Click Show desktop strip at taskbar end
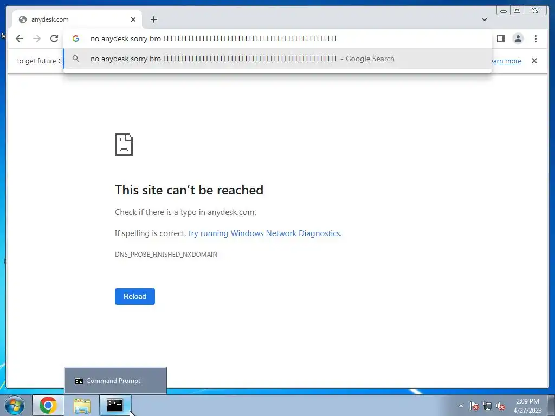The width and height of the screenshot is (555, 416). coord(551,405)
